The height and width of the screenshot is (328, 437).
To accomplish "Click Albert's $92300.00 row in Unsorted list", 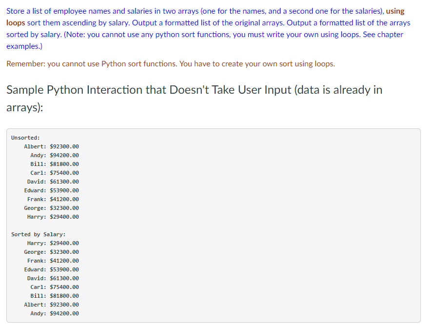I will (x=51, y=146).
